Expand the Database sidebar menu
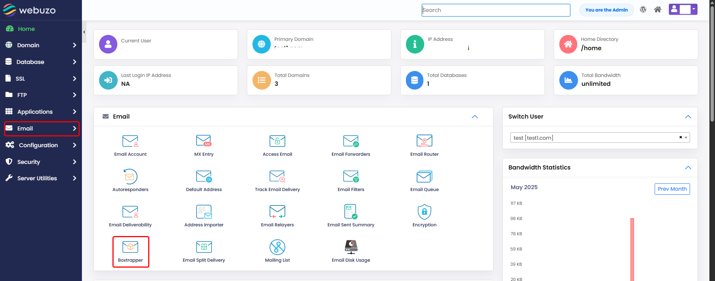This screenshot has height=281, width=715. tap(41, 62)
